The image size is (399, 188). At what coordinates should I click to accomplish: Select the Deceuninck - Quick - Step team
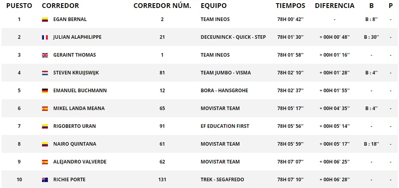pos(233,37)
